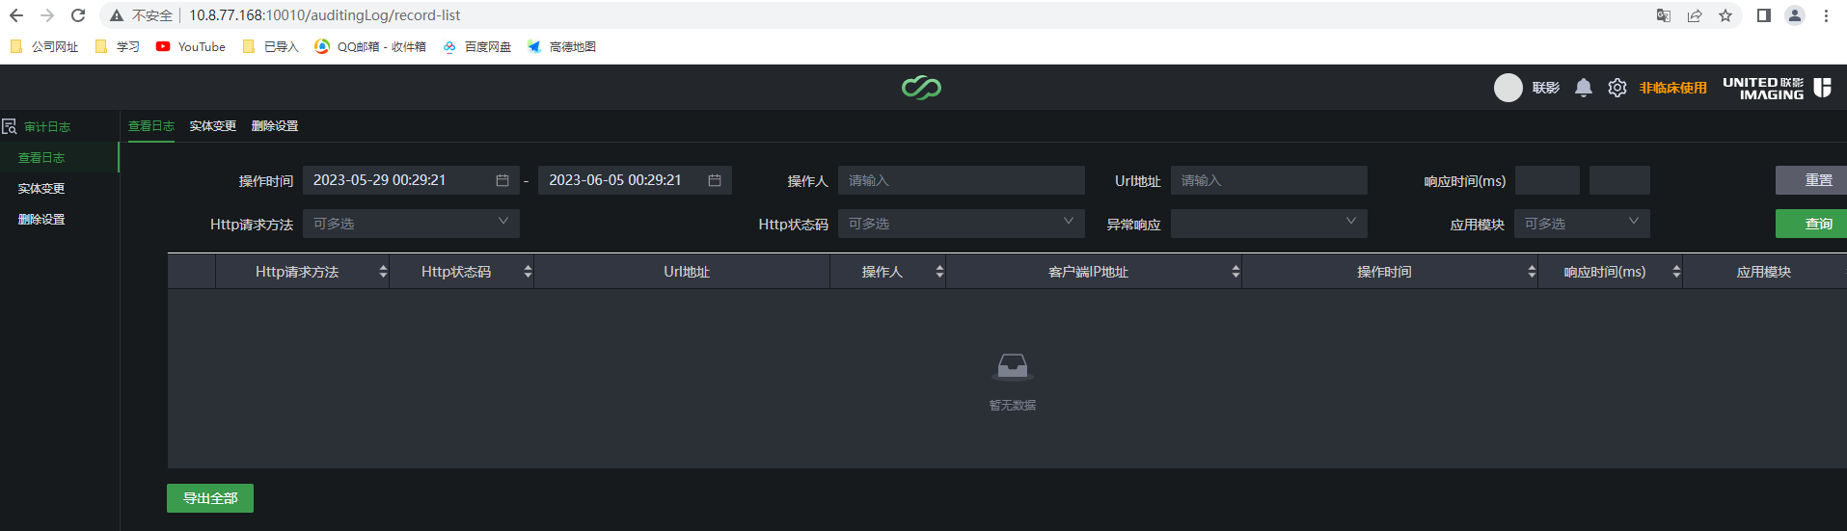1847x531 pixels.
Task: Switch to the 实体变更 tab
Action: pos(213,126)
